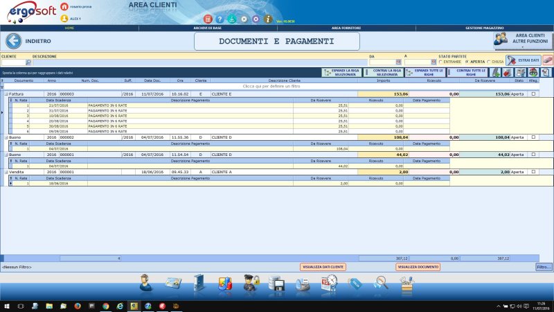This screenshot has width=554, height=312.
Task: Collapse the Fattura 000003 row
Action: (x=6, y=94)
